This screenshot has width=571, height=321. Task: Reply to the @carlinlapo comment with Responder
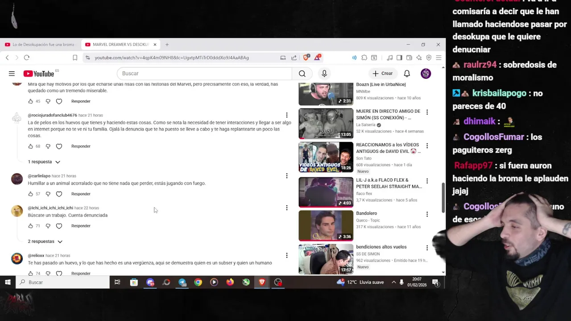pyautogui.click(x=81, y=194)
